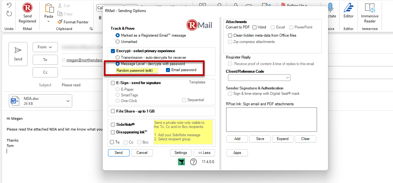Click the Random password (edit) field

(137, 70)
